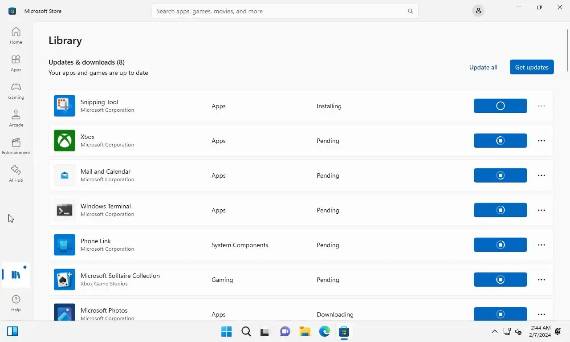The width and height of the screenshot is (570, 342).
Task: Click the 'Downloading' status text
Action: pyautogui.click(x=335, y=314)
